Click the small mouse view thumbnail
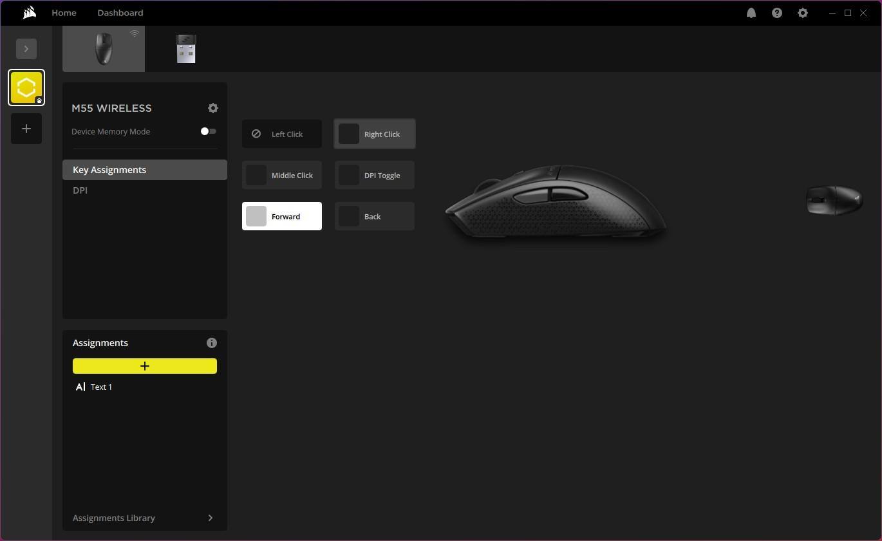882x541 pixels. (834, 200)
